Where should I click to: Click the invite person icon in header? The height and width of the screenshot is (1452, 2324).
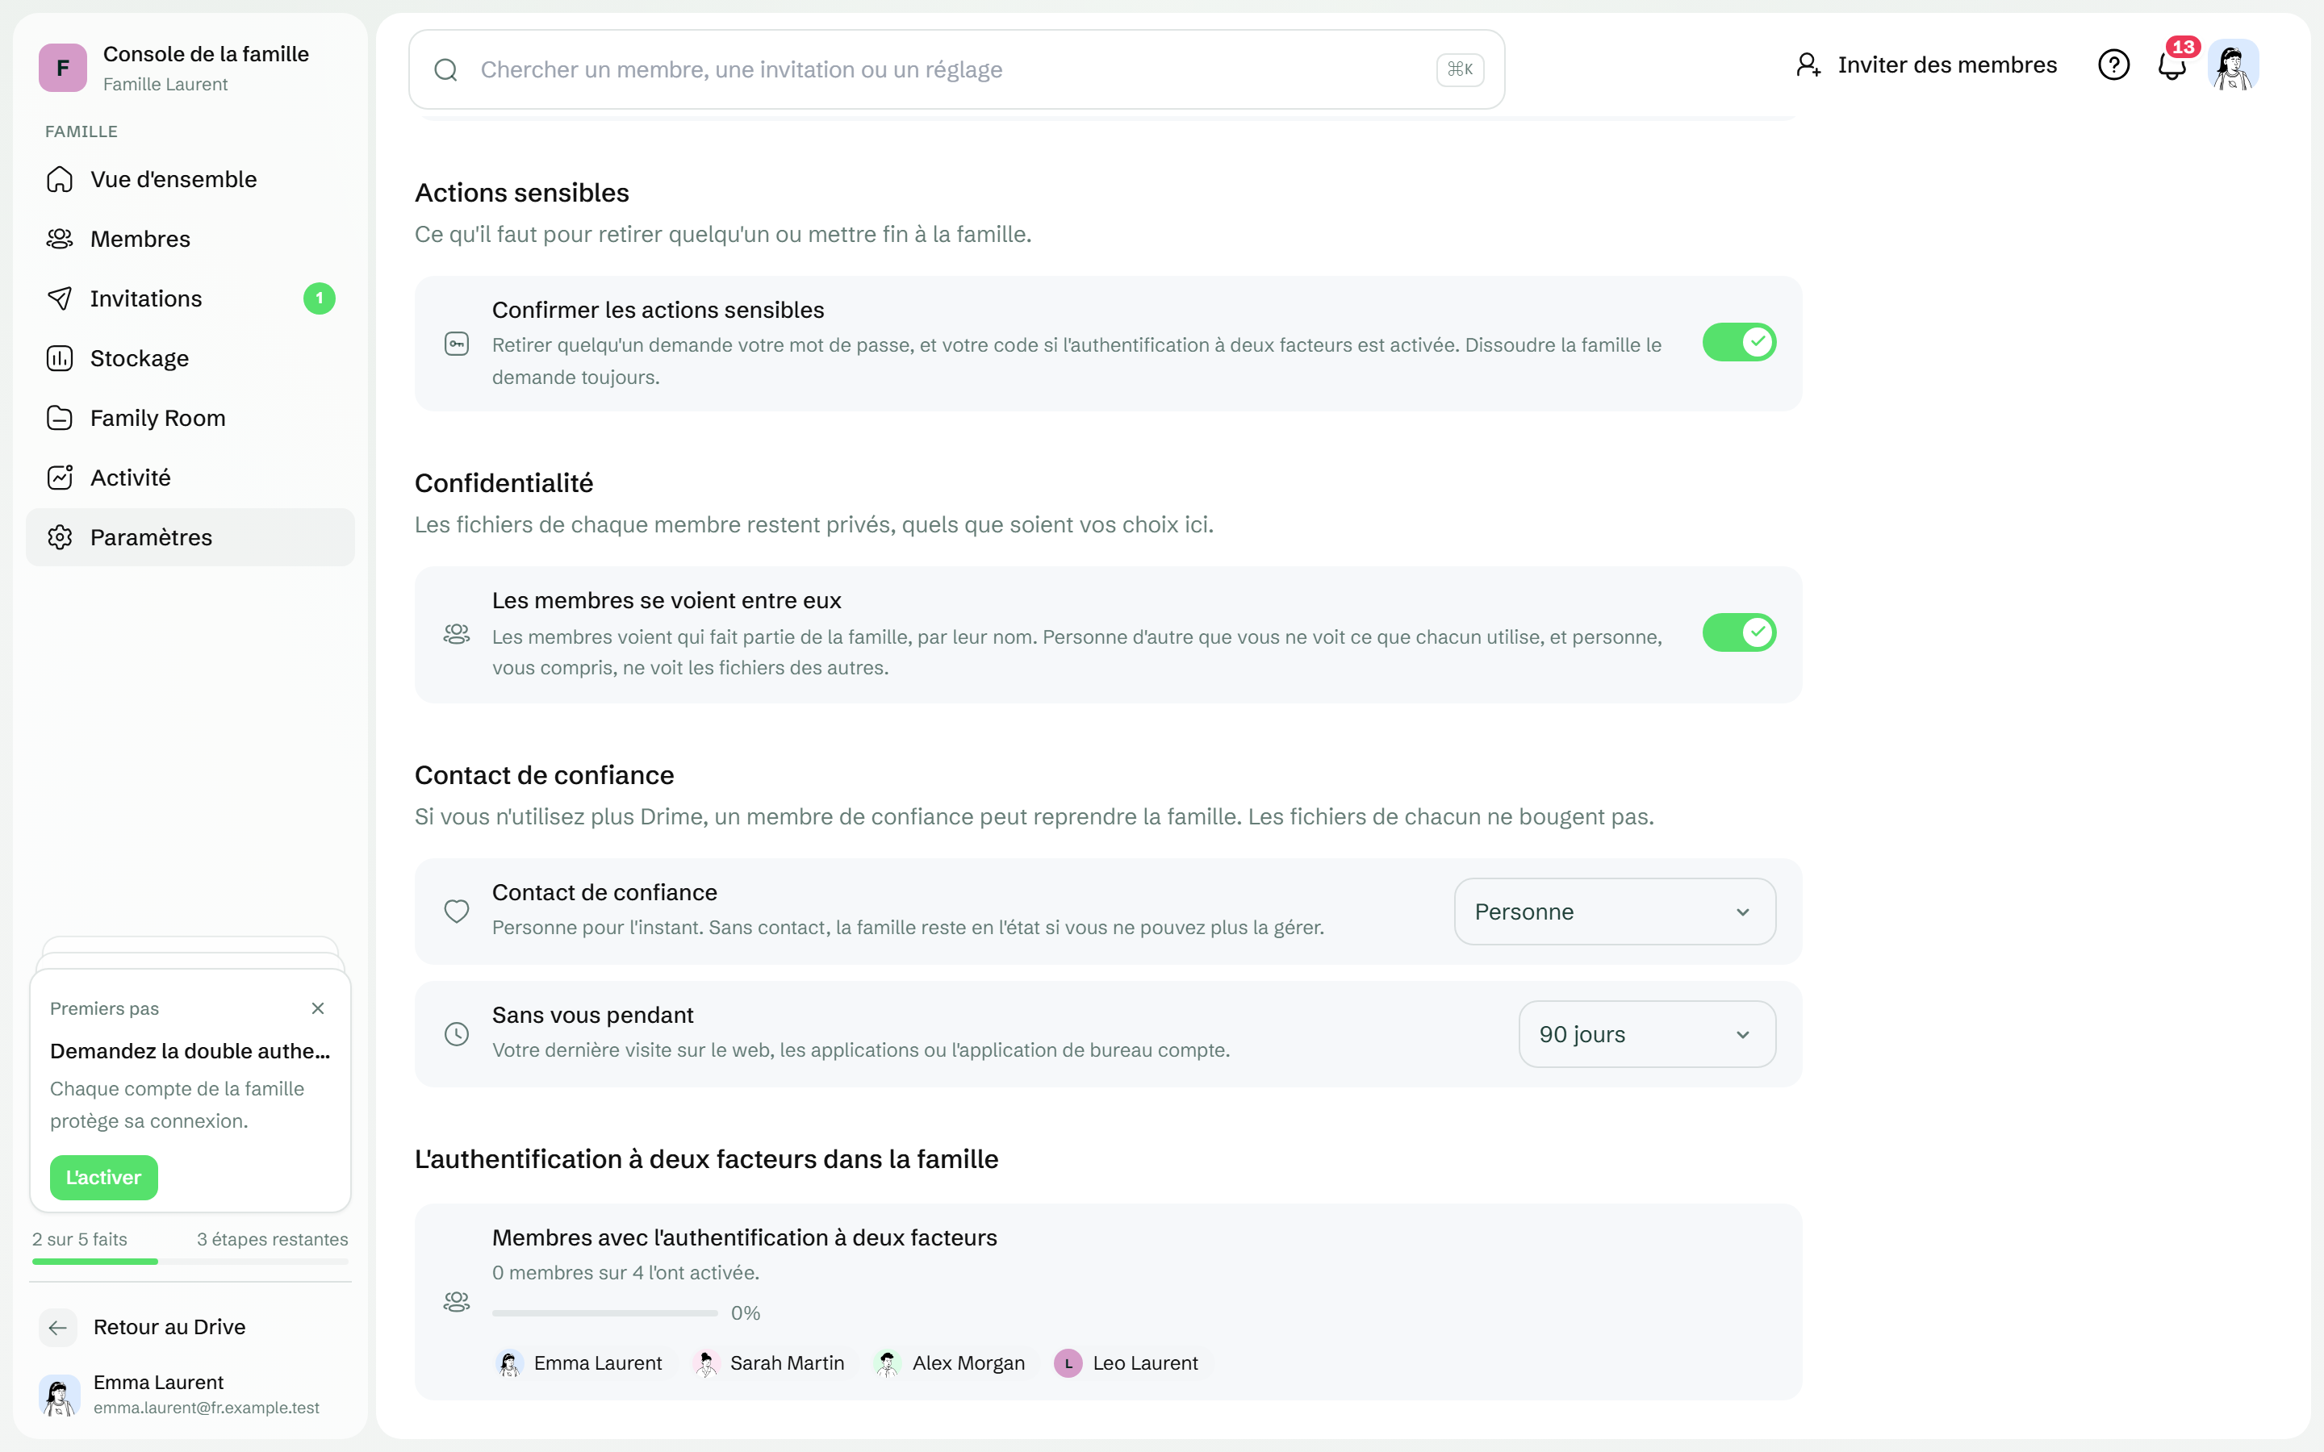coord(1808,65)
